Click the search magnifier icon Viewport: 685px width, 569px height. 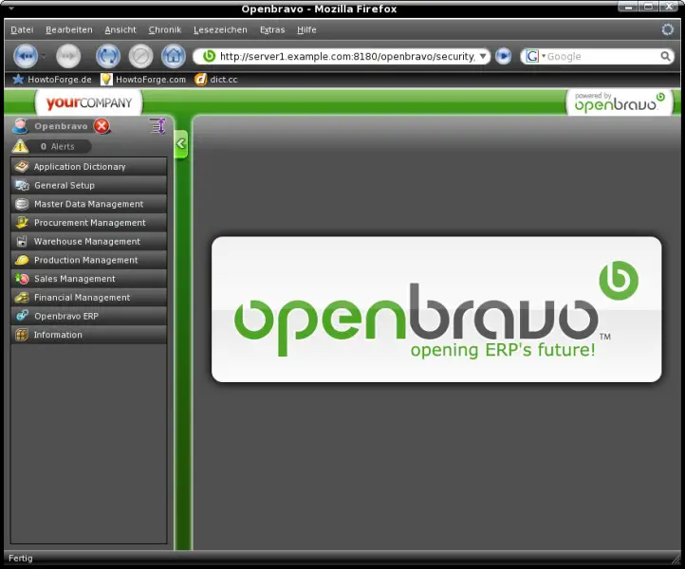[x=665, y=56]
